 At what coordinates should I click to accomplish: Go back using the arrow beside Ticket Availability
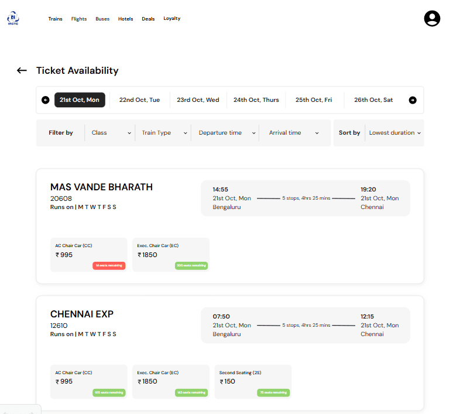(x=22, y=70)
